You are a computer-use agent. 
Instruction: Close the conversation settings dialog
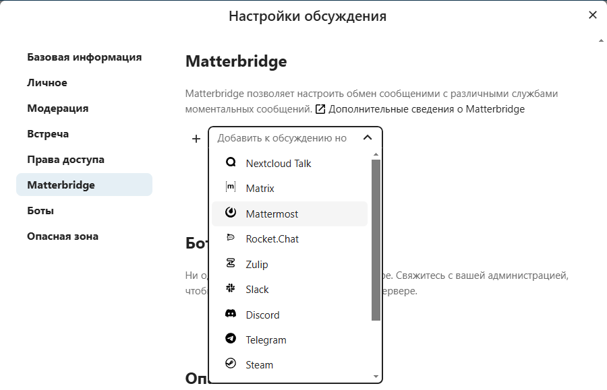(593, 15)
